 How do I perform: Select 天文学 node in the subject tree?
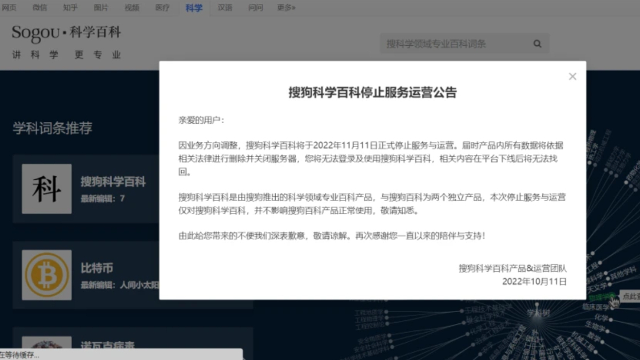point(598,286)
